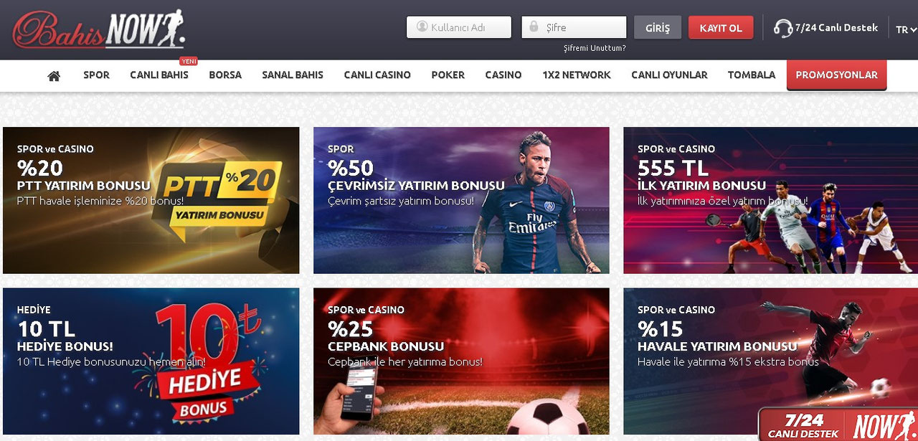Open the SPOR menu item
This screenshot has width=918, height=441.
[x=96, y=75]
